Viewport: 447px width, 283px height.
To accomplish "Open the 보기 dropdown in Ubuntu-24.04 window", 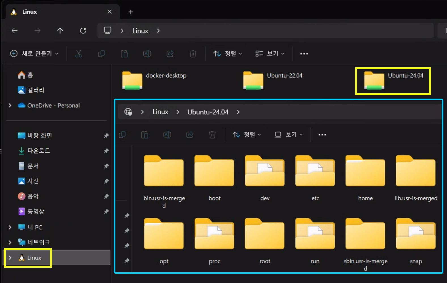I will pyautogui.click(x=289, y=135).
